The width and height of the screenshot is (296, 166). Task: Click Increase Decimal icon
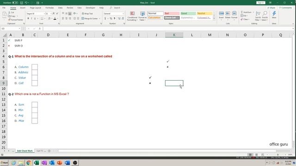pos(119,18)
